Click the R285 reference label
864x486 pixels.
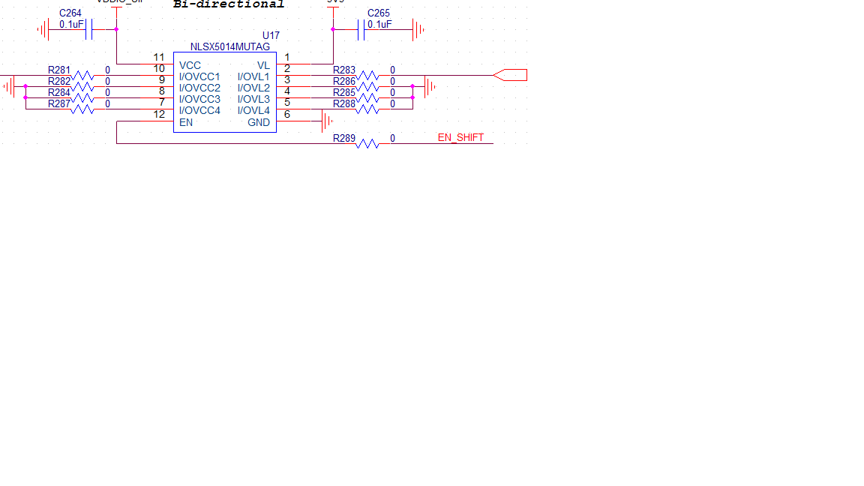343,92
